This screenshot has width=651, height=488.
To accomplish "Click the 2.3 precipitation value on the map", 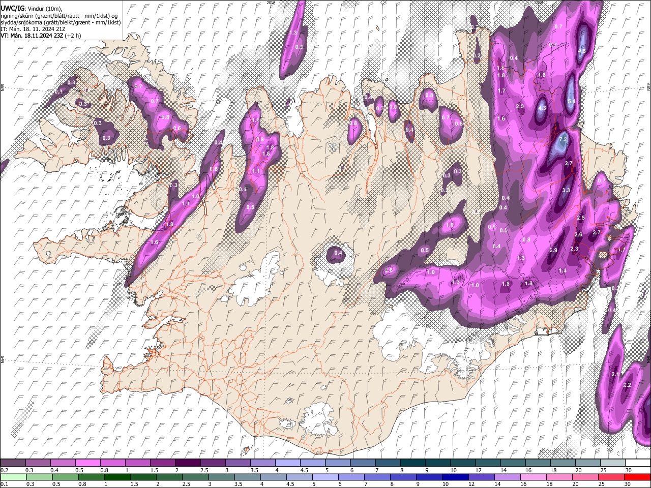I will 574,249.
